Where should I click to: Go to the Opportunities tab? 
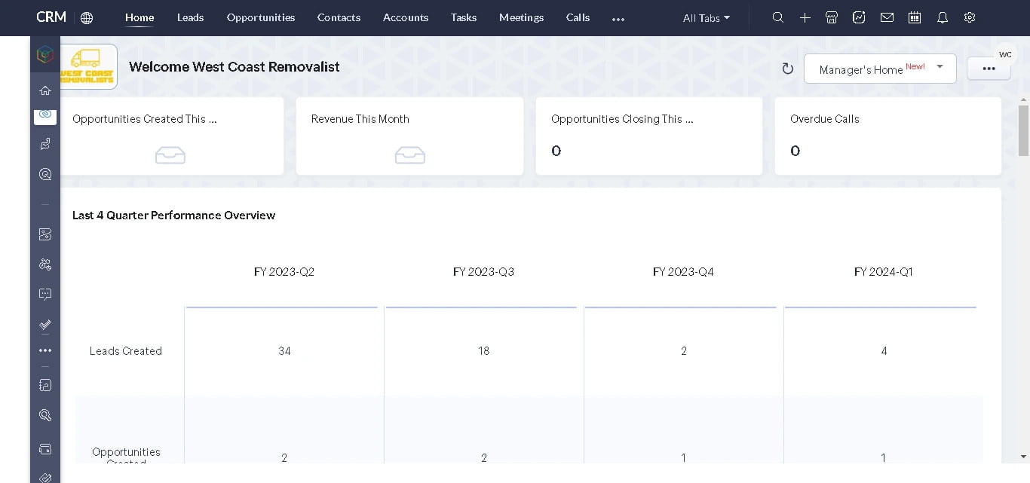[x=261, y=17]
